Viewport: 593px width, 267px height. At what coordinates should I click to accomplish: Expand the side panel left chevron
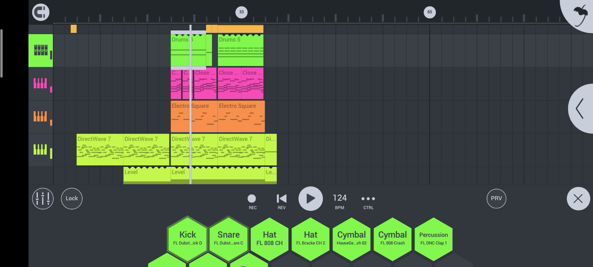pyautogui.click(x=580, y=109)
